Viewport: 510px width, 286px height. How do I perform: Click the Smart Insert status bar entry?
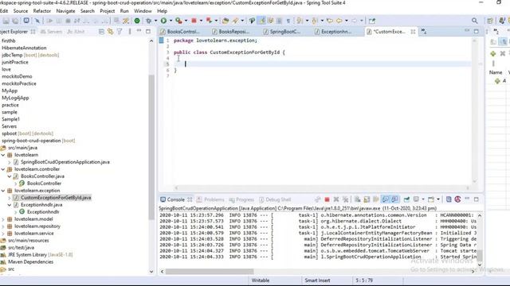(317, 280)
